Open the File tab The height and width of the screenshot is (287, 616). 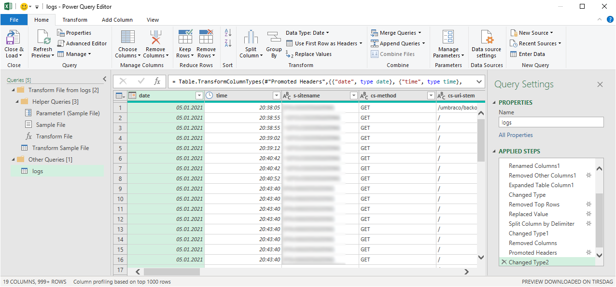(x=14, y=20)
